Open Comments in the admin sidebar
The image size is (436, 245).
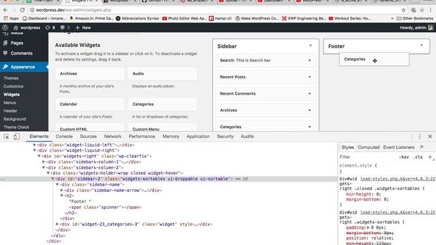pos(21,53)
